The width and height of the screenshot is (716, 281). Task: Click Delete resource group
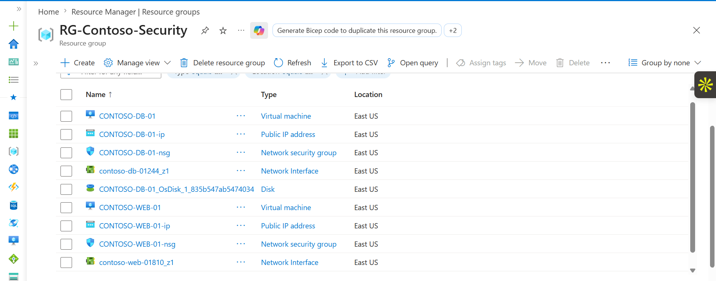(222, 63)
